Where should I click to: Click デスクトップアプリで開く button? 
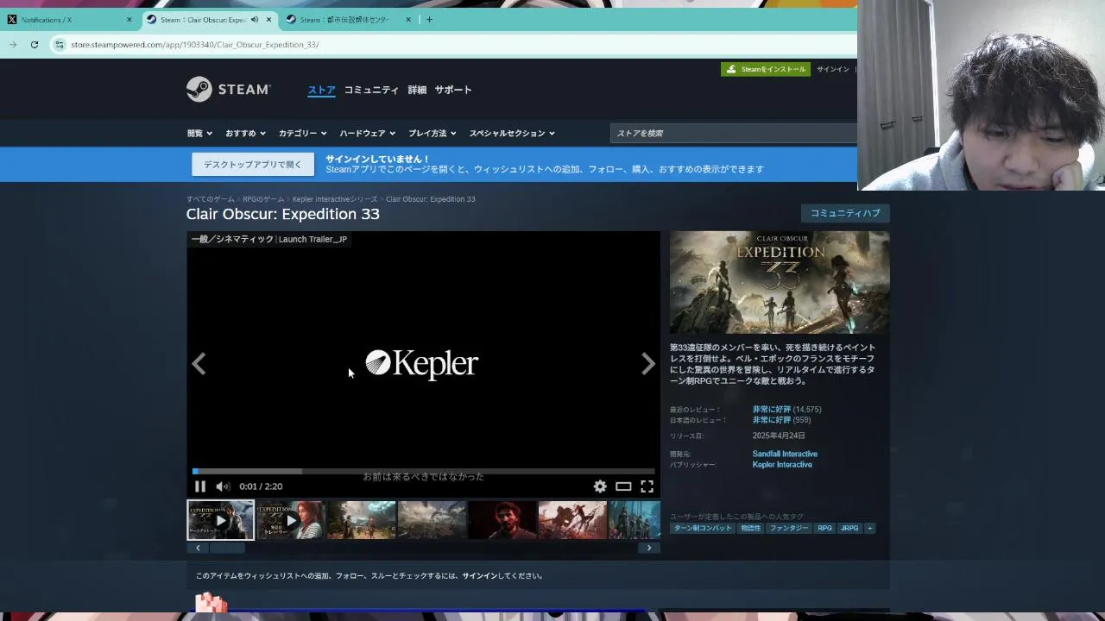253,164
